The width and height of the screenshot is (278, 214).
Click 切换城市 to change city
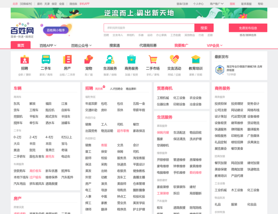[x=26, y=4]
